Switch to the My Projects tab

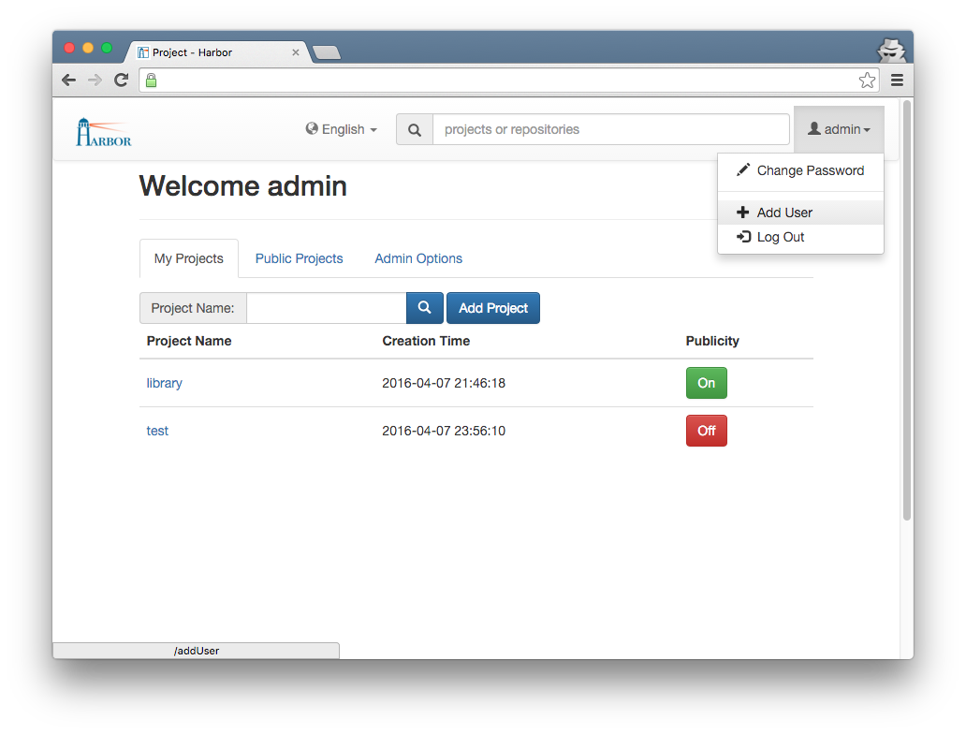(188, 258)
